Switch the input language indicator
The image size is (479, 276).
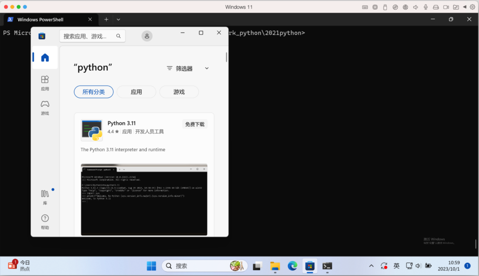[397, 266]
